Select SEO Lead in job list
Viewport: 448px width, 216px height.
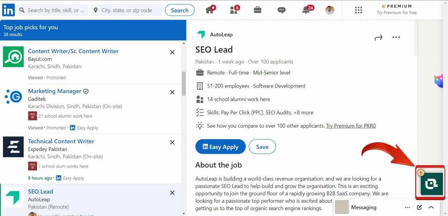click(40, 192)
